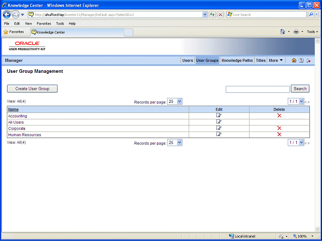Go forward with browser Forward button
Screen dimensions: 322x241
tap(16, 15)
